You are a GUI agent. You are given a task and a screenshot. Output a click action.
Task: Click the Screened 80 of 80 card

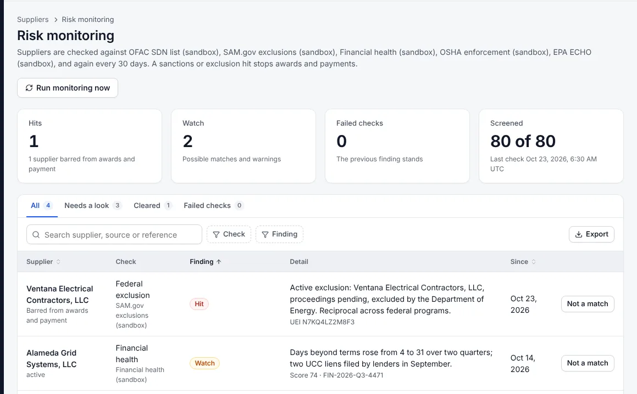pyautogui.click(x=551, y=146)
